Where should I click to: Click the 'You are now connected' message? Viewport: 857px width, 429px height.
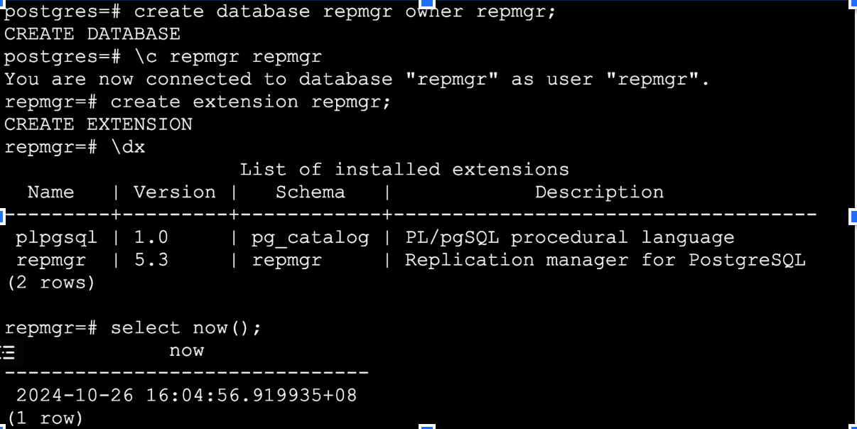tap(357, 80)
